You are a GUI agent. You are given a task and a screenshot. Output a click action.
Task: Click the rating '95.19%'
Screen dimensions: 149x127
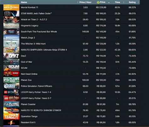pyautogui.click(x=132, y=44)
